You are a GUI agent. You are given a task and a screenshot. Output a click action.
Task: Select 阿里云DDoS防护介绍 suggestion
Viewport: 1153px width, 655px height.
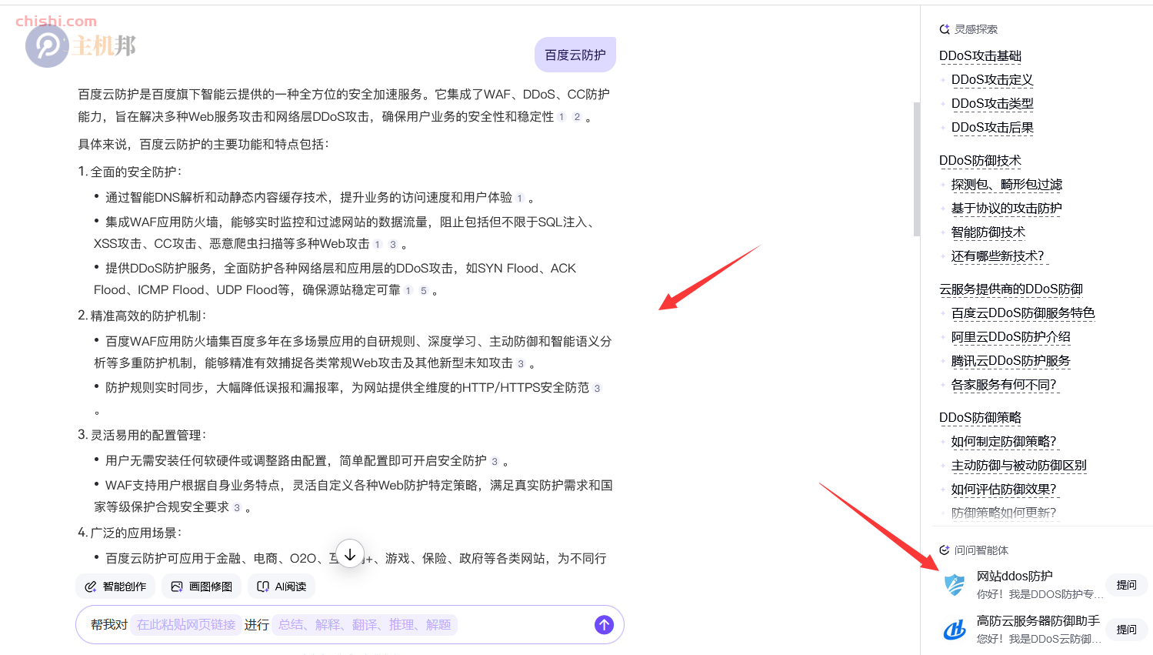coord(1011,336)
